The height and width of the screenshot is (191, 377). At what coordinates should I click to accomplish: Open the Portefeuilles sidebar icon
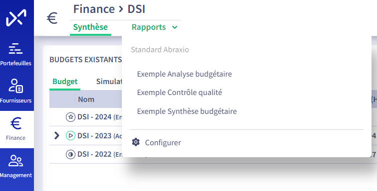(15, 49)
